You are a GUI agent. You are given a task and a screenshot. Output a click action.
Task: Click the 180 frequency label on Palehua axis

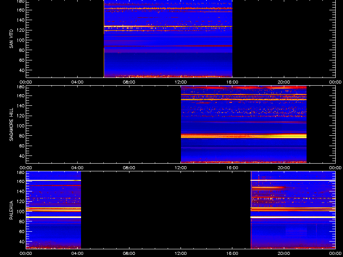pyautogui.click(x=21, y=173)
